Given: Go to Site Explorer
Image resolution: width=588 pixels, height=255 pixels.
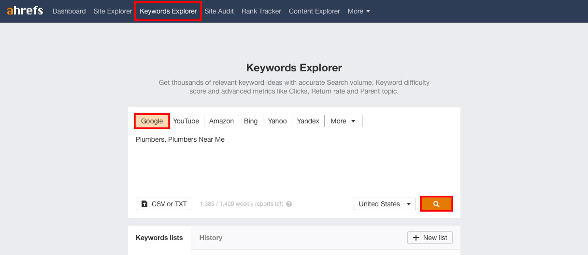Looking at the screenshot, I should [x=113, y=11].
